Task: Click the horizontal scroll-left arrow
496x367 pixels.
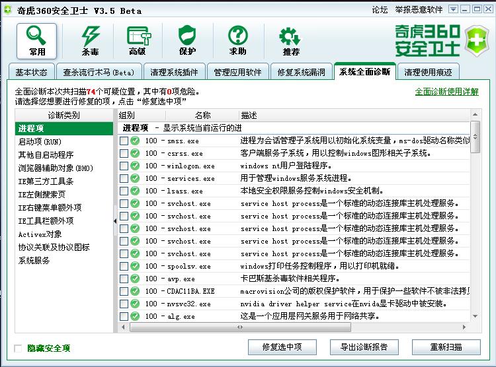Action: 123,327
